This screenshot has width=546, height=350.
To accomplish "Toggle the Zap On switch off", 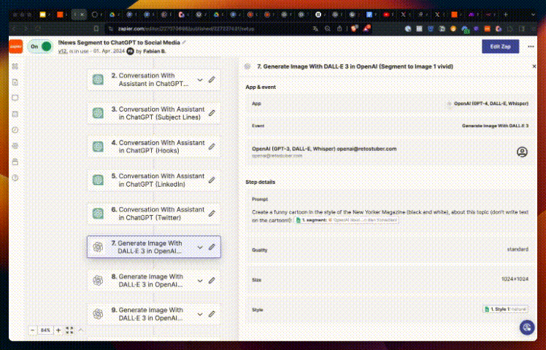I will [40, 46].
